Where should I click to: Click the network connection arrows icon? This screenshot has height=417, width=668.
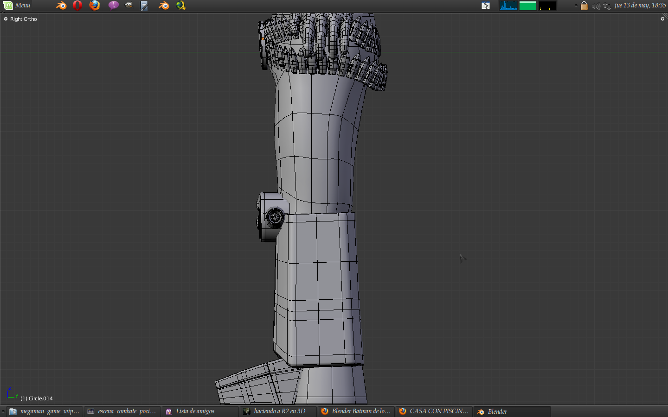coord(607,6)
